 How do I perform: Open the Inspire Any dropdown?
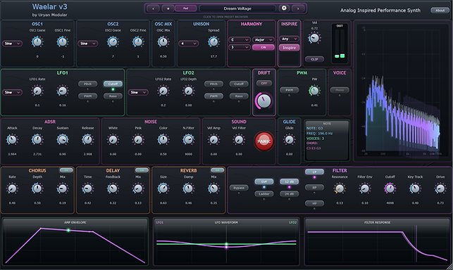coord(289,39)
